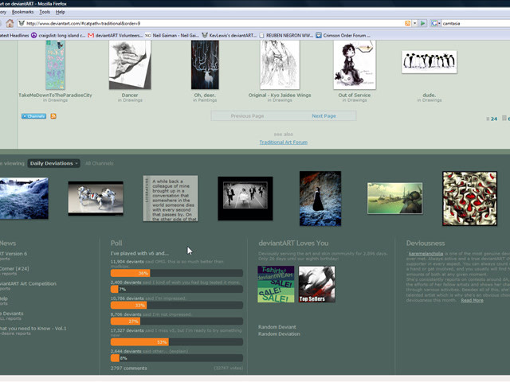This screenshot has width=510, height=382.
Task: Open the red and white abstract deviation
Action: 469,198
